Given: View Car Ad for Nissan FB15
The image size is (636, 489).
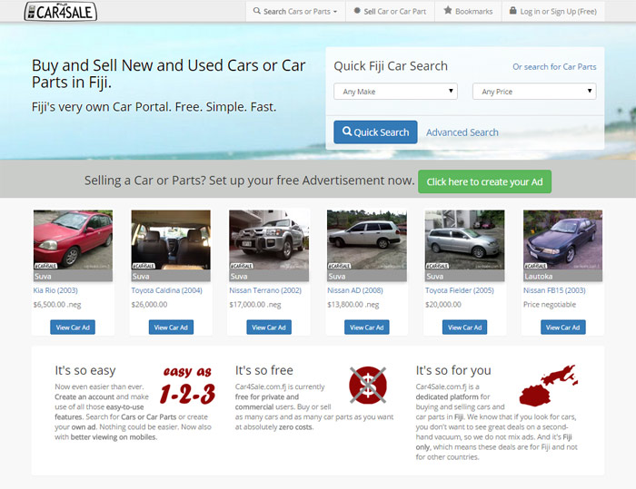Looking at the screenshot, I should point(563,328).
